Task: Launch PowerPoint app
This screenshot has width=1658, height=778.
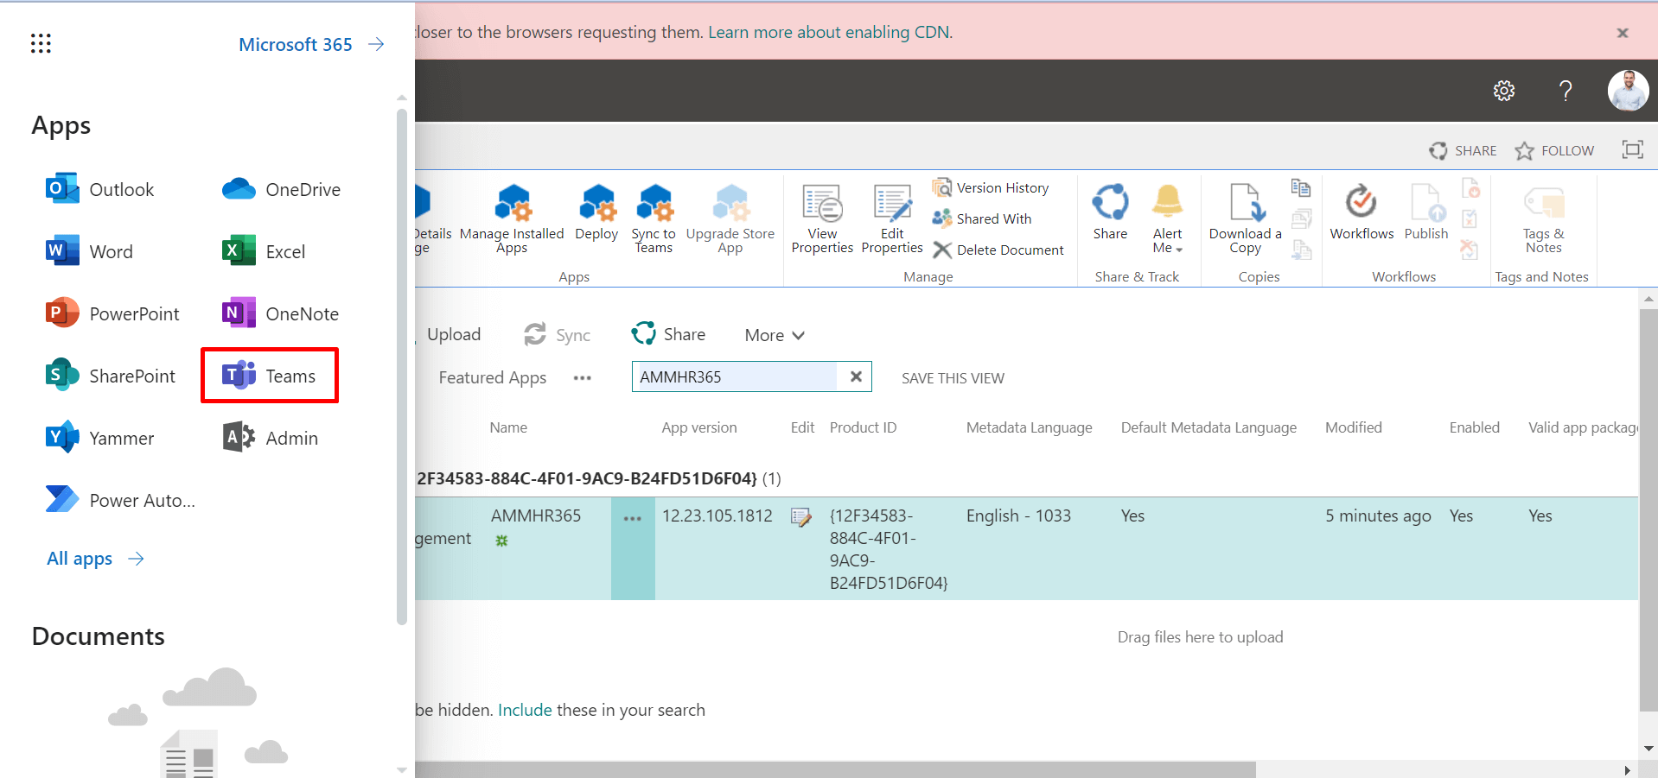Action: (x=112, y=313)
